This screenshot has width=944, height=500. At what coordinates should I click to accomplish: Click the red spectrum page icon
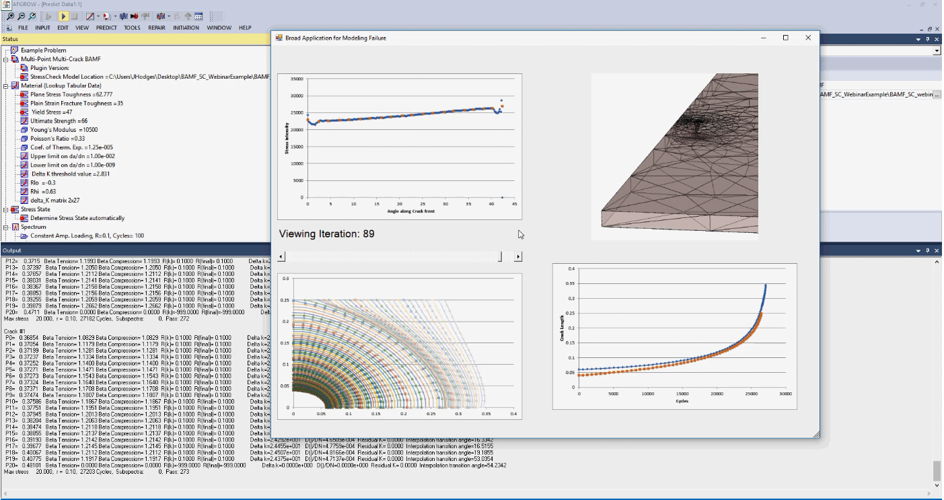[105, 15]
